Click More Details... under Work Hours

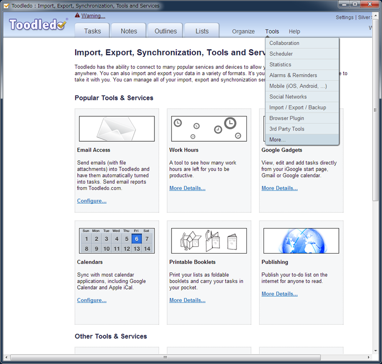[x=187, y=188]
